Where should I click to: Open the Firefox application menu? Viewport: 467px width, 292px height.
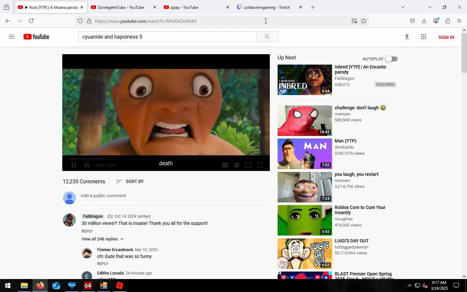point(459,21)
